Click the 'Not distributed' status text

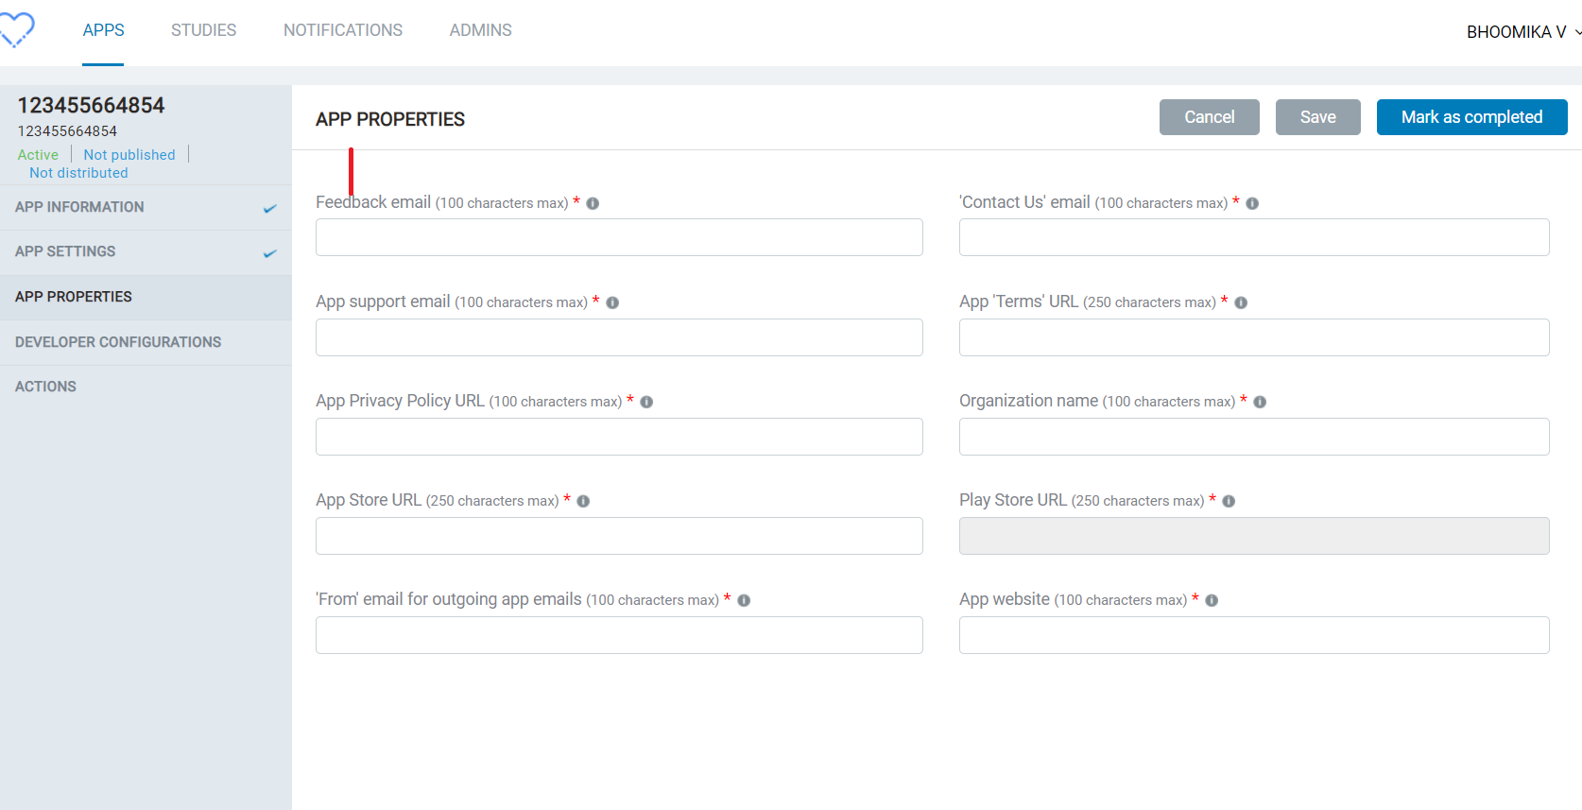(x=78, y=173)
